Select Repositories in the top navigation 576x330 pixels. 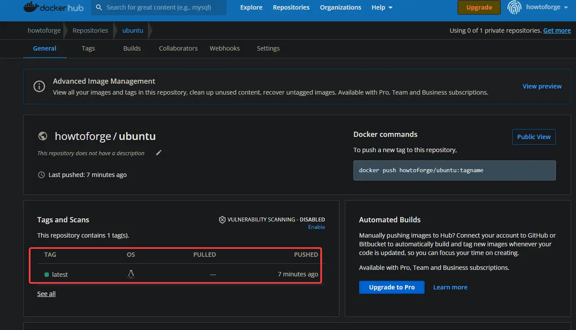(x=291, y=7)
